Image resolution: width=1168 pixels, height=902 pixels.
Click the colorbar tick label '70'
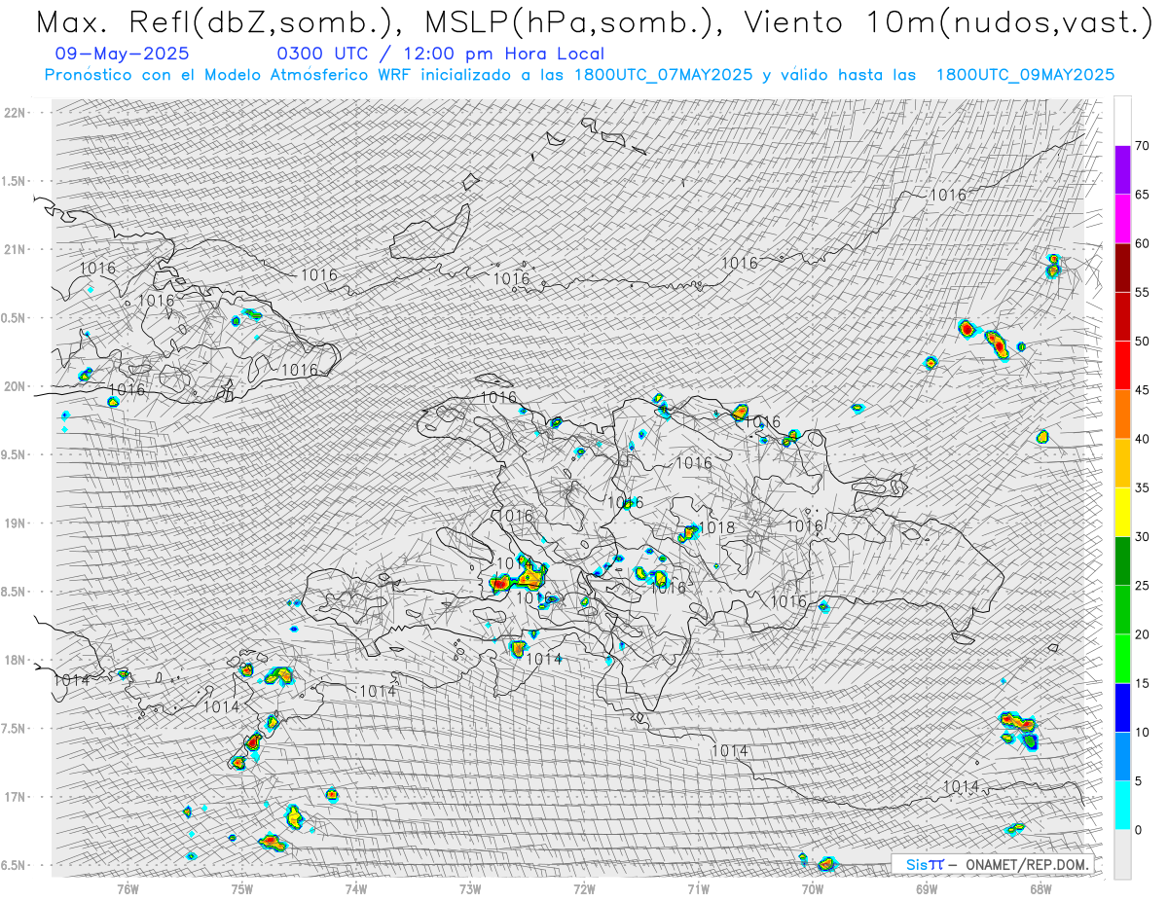pyautogui.click(x=1142, y=146)
